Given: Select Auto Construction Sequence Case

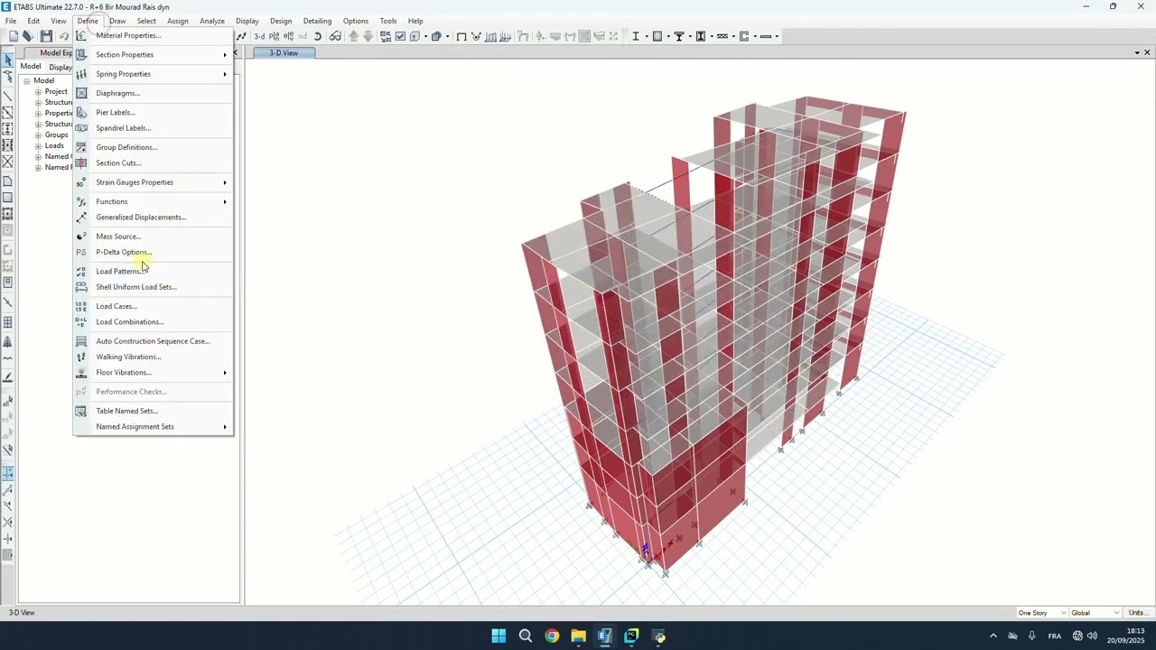Looking at the screenshot, I should 153,341.
